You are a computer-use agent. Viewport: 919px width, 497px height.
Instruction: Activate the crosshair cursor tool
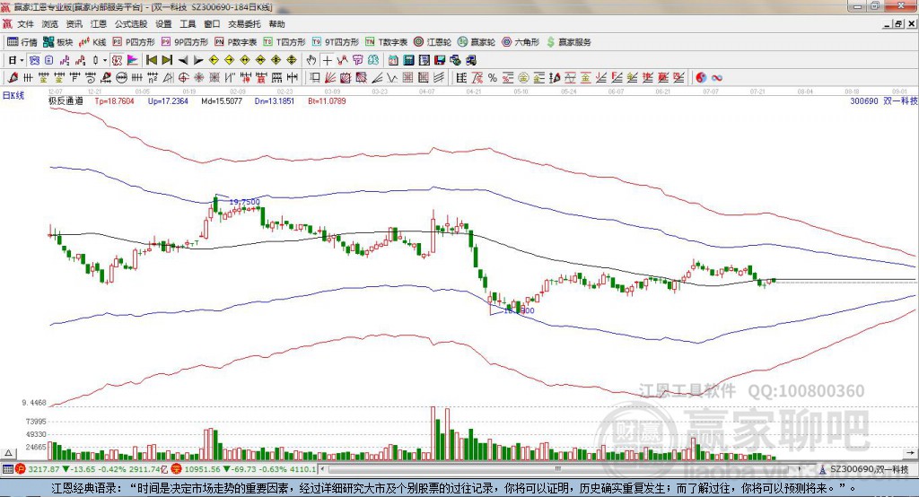327,60
